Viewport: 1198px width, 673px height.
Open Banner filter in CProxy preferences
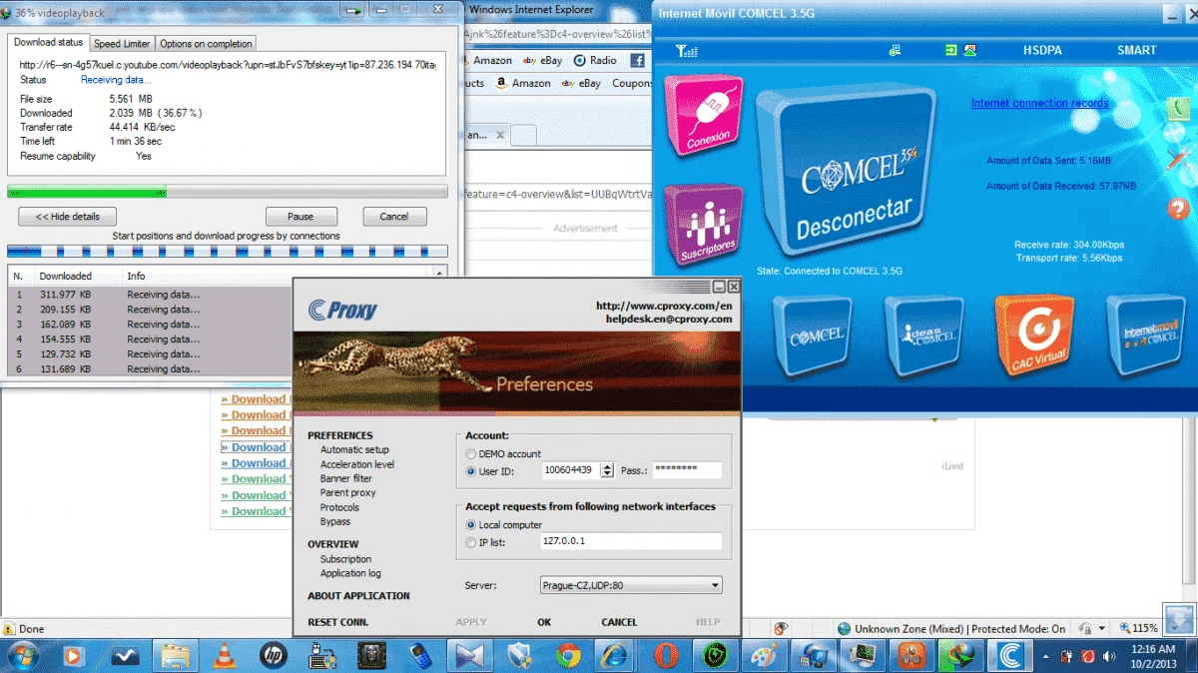tap(345, 478)
